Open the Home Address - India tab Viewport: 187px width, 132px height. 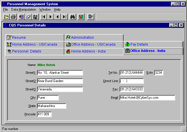(x=88, y=51)
